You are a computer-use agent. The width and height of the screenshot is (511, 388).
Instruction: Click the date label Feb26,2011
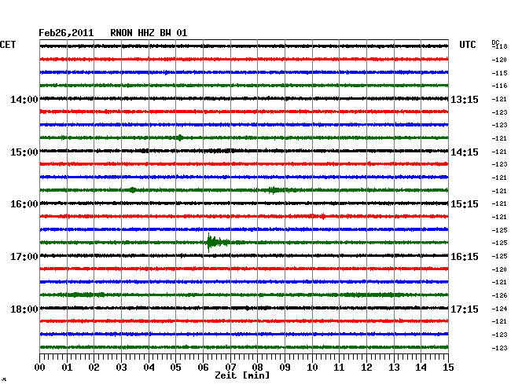click(x=66, y=33)
